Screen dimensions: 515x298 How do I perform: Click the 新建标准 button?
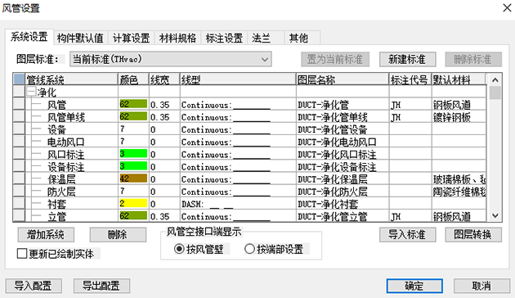[x=407, y=60]
